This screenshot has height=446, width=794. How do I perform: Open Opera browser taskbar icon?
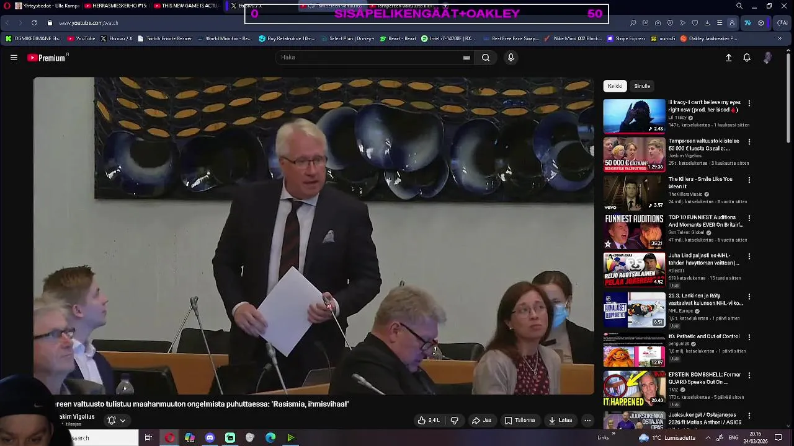tap(169, 438)
